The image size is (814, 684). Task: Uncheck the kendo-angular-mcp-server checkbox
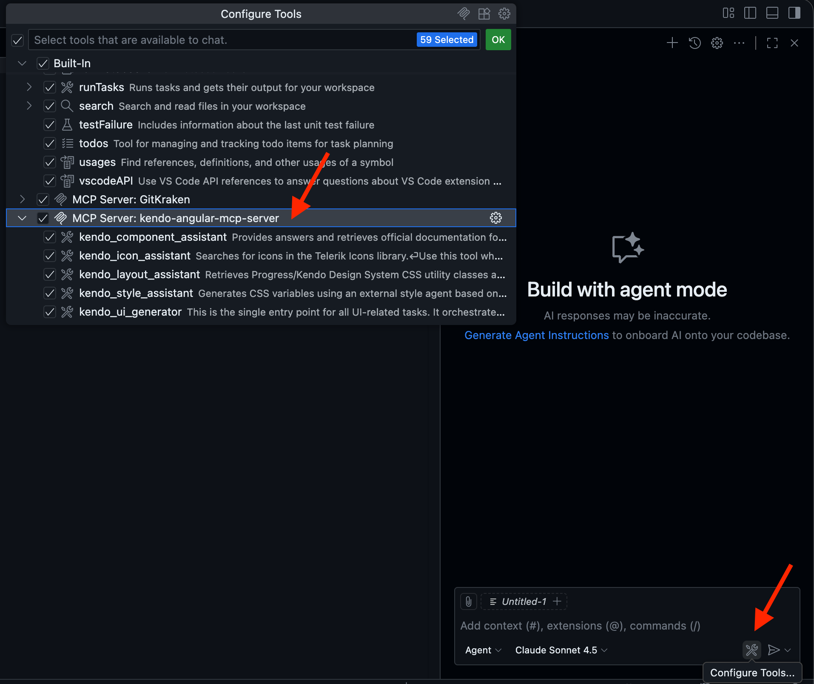[x=43, y=218]
